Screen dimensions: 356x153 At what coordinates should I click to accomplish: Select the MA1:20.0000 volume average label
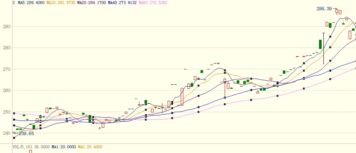tap(64, 147)
